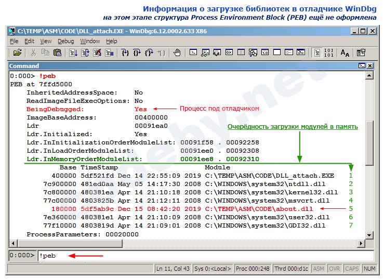Open the Help menu

(111, 42)
